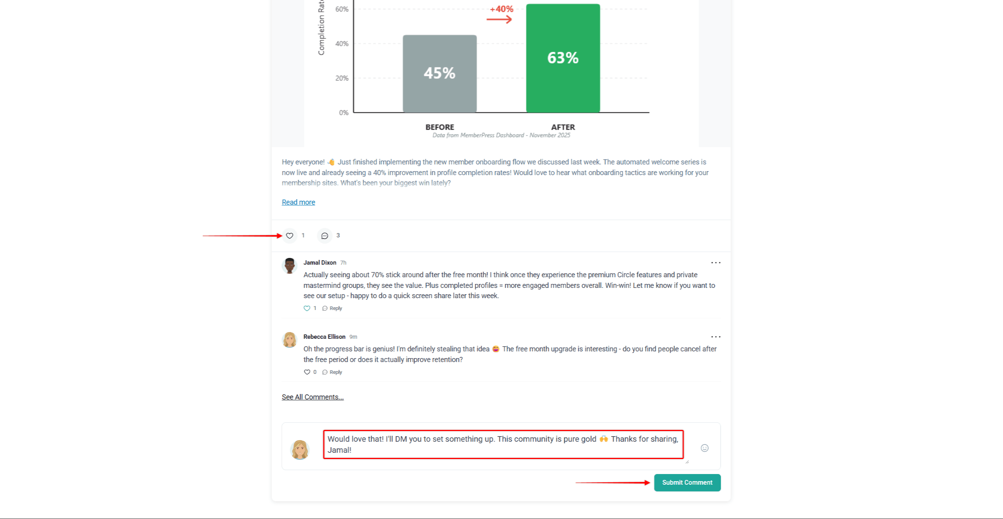Viewport: 1003px width, 519px height.
Task: Focus the comment text field
Action: 503,444
